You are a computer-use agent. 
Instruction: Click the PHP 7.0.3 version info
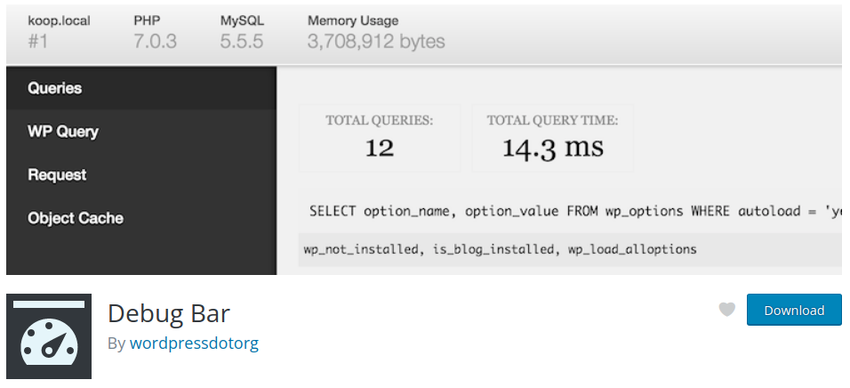[x=155, y=32]
